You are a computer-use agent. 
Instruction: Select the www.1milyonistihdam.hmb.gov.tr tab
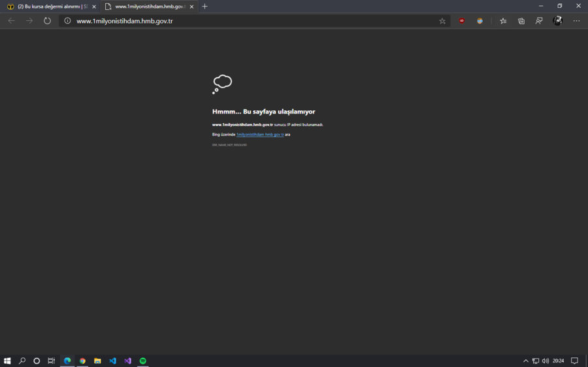149,7
